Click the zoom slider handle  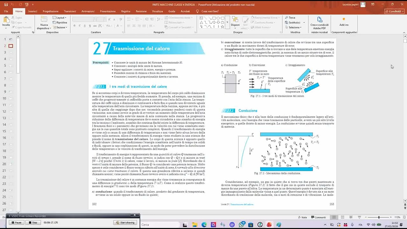pyautogui.click(x=379, y=217)
